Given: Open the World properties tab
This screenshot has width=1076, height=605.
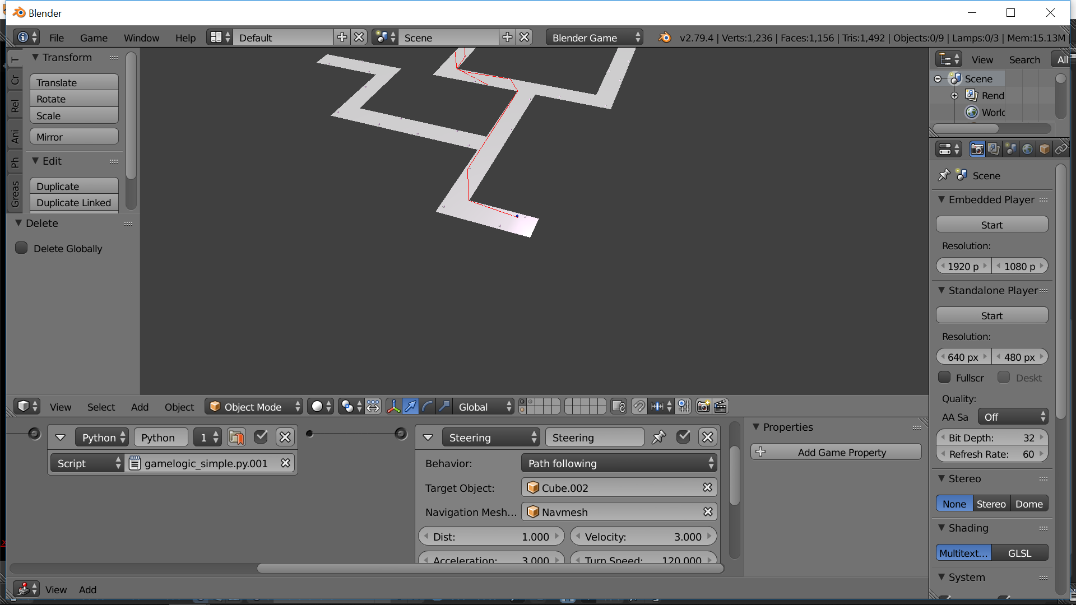Looking at the screenshot, I should click(x=1028, y=149).
